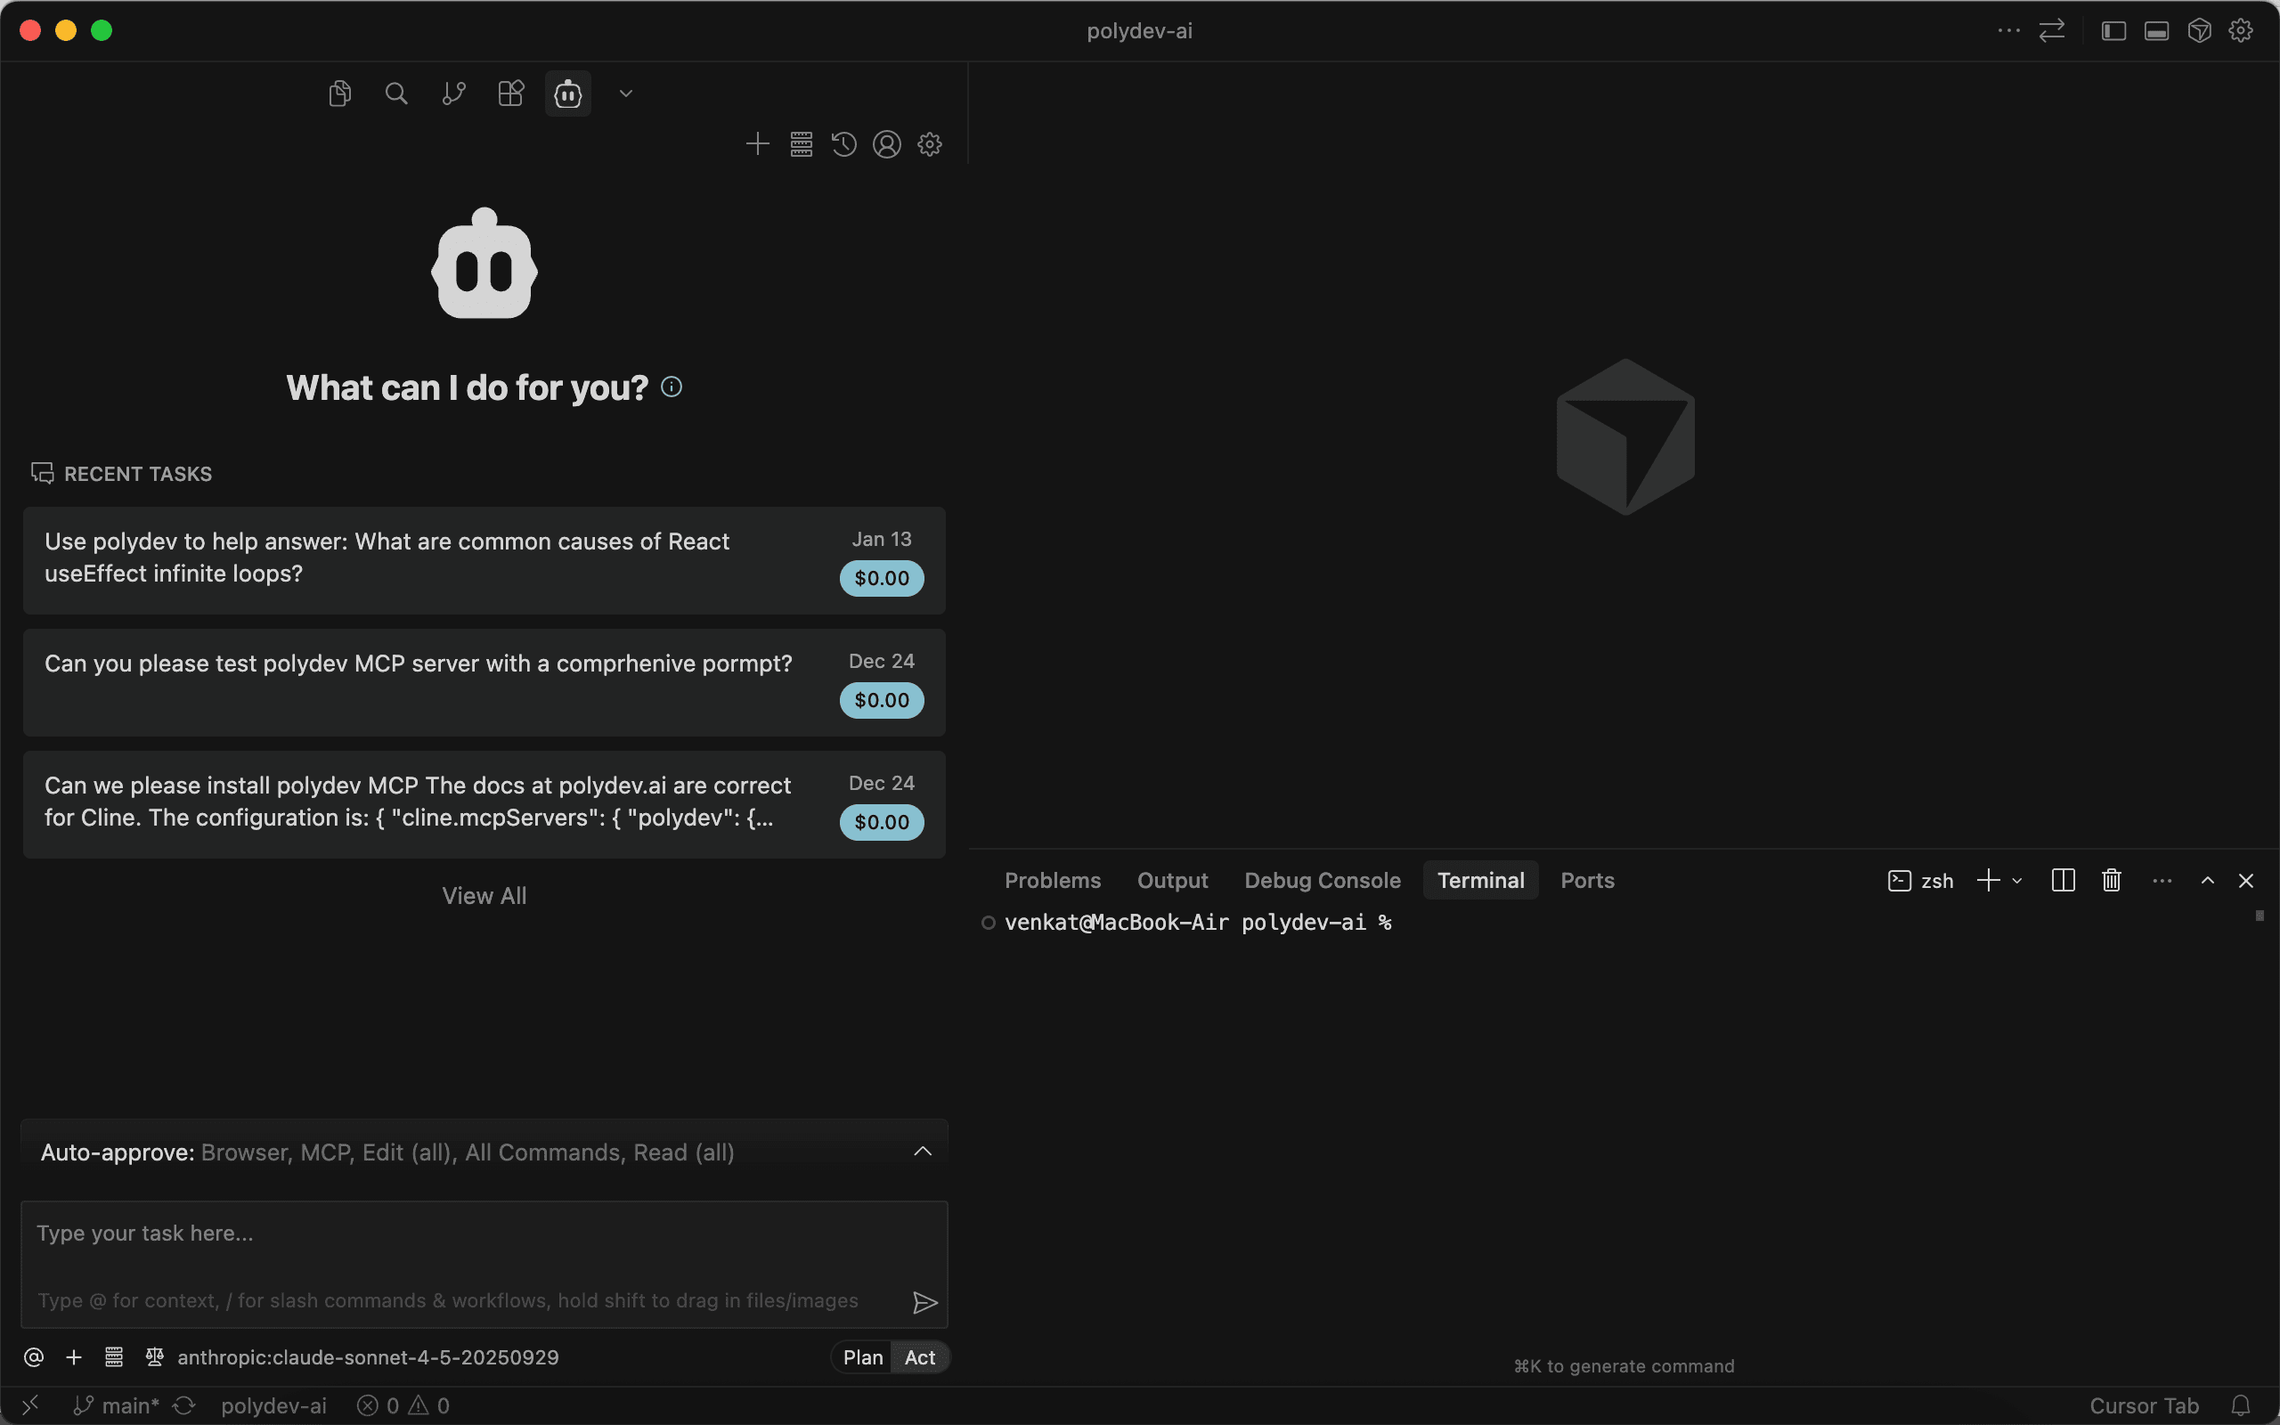Toggle the primary sidebar layout icon
The image size is (2280, 1425).
2113,31
